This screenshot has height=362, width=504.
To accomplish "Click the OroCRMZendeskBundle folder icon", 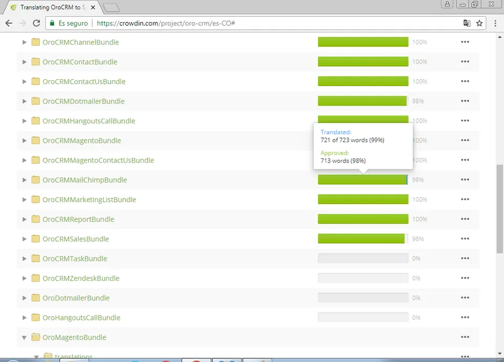I will coord(35,278).
